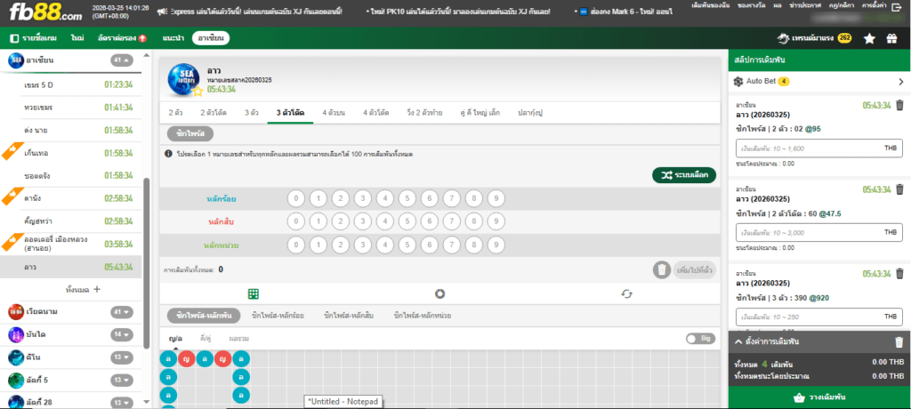
Task: Expand the ลัคกี้ 28 category
Action: 122,402
